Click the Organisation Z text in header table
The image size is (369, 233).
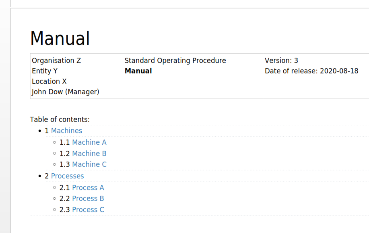56,61
